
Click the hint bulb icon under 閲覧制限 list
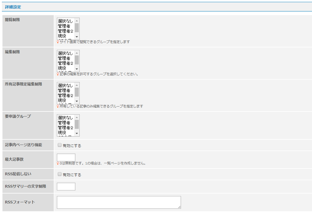click(58, 42)
